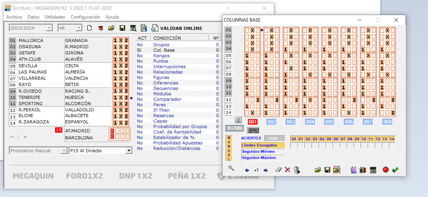Open the jornada 46 dropdown
Screen dimensions: 428x197
pos(79,28)
